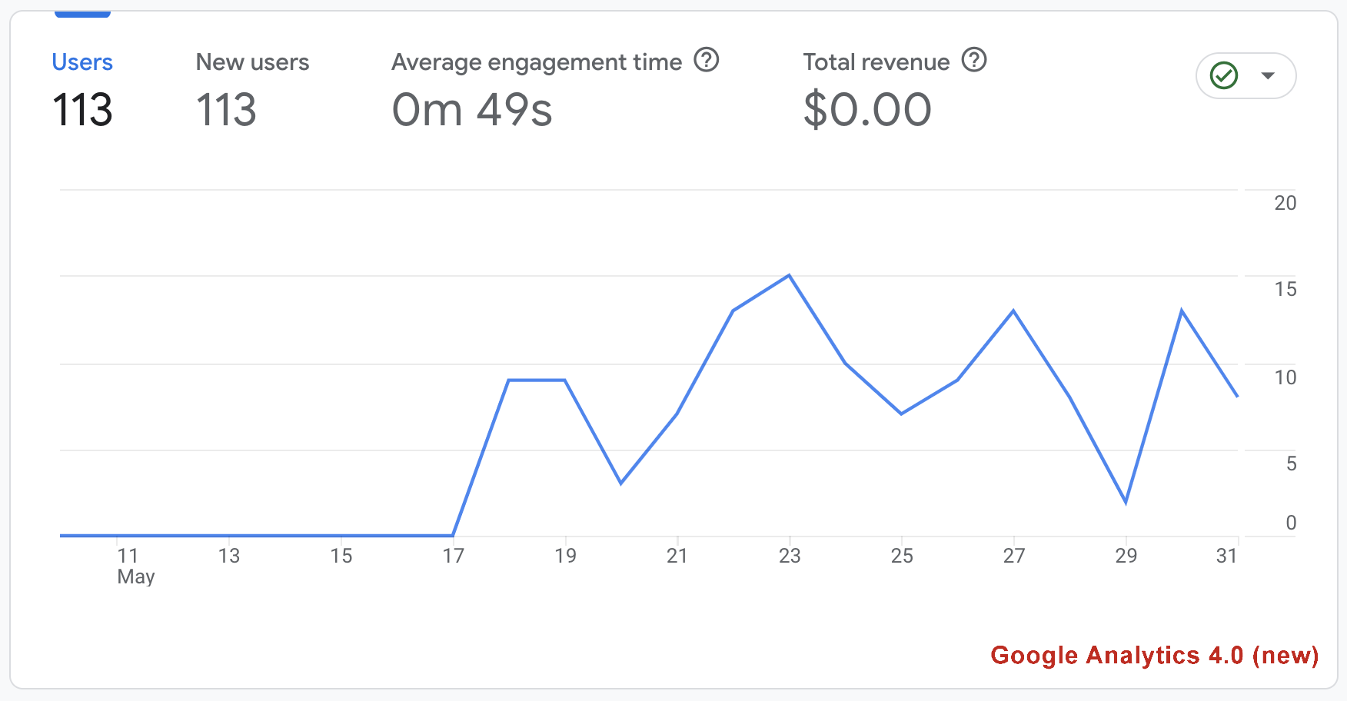Expand the dropdown arrow beside green checkmark
The height and width of the screenshot is (701, 1347).
(1268, 75)
